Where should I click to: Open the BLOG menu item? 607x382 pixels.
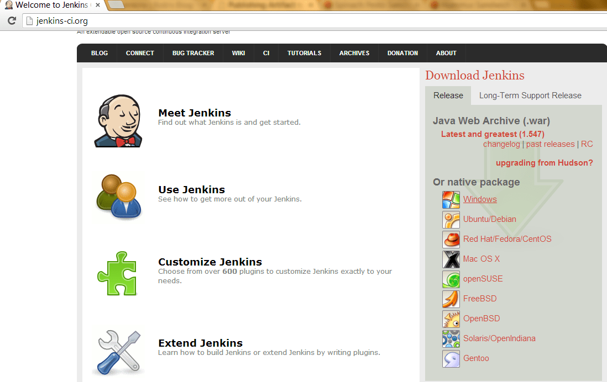(100, 53)
